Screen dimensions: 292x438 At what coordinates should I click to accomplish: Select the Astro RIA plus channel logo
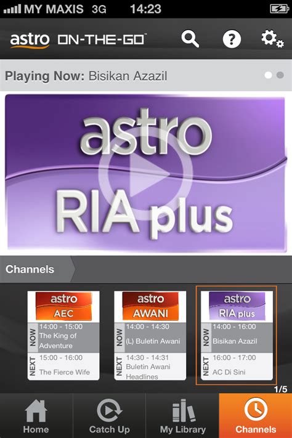[x=237, y=306]
